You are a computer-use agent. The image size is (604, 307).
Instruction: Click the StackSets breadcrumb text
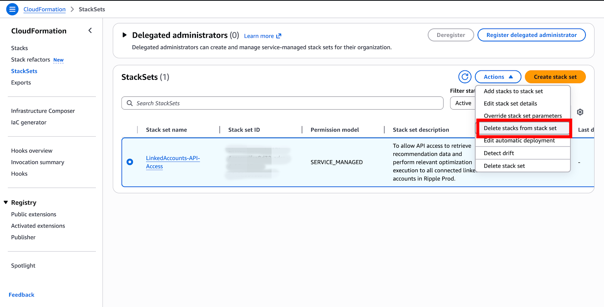(x=92, y=9)
